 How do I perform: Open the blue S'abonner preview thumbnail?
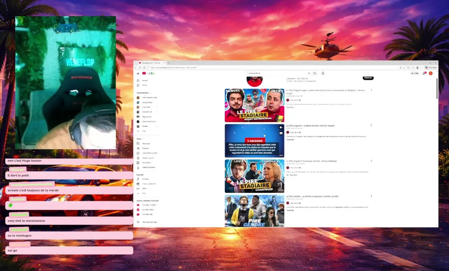tap(254, 141)
